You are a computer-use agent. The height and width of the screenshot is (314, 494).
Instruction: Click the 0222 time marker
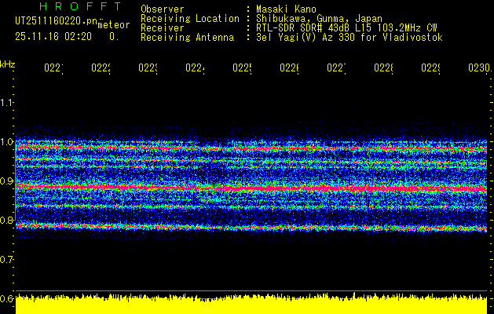(101, 68)
